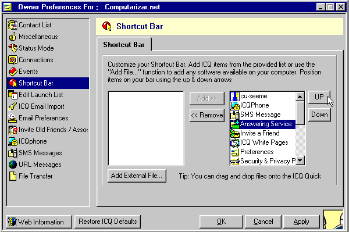
Task: Select 'Invite a Friend' list entry
Action: click(263, 133)
